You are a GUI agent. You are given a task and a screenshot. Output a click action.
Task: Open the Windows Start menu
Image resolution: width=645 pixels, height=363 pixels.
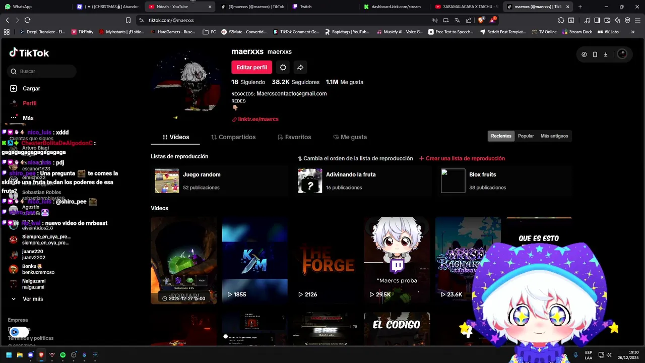(9, 355)
